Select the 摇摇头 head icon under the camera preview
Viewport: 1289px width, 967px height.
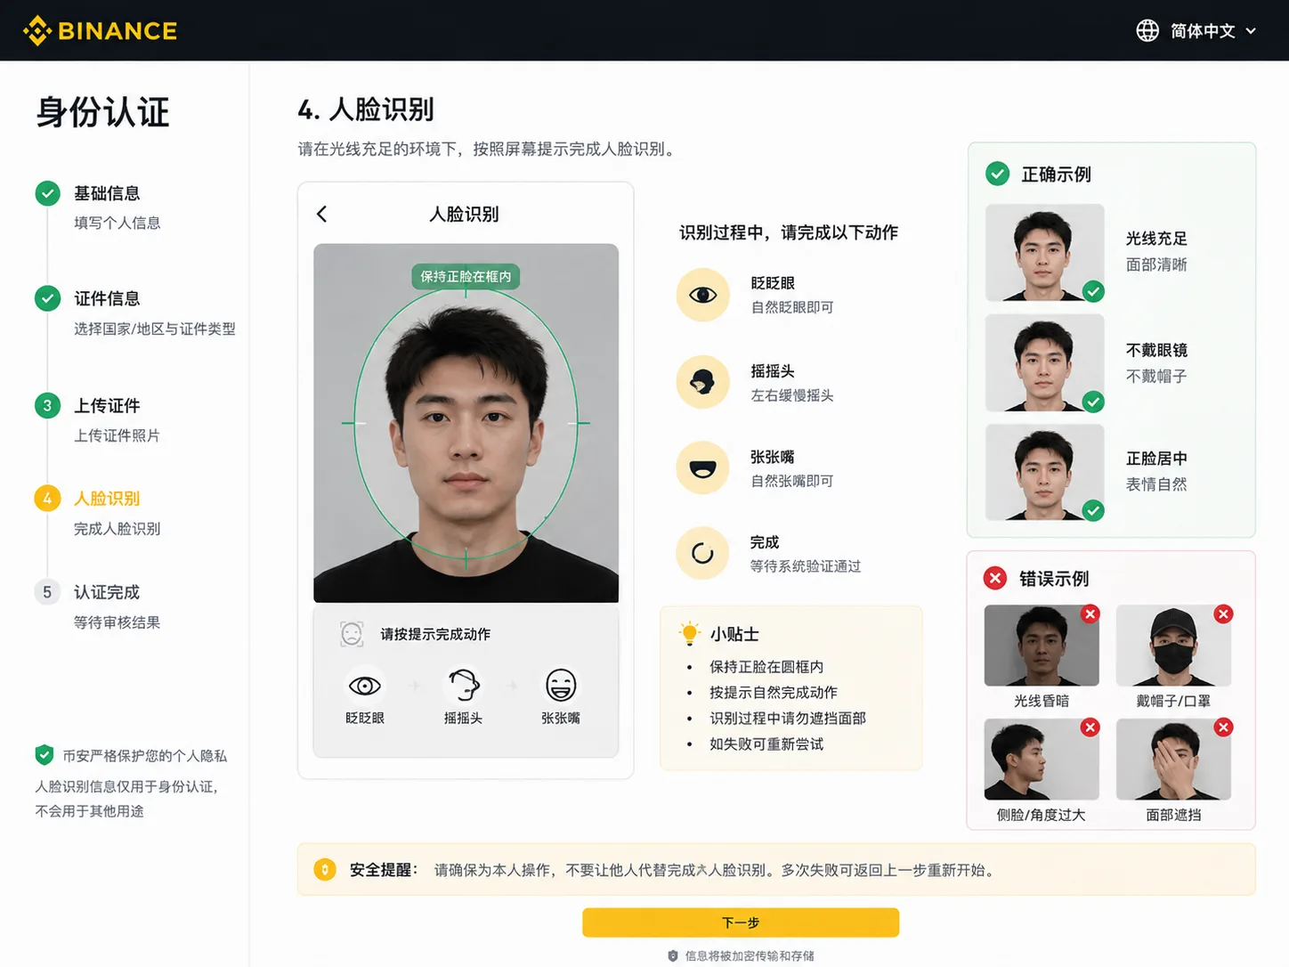tap(463, 686)
